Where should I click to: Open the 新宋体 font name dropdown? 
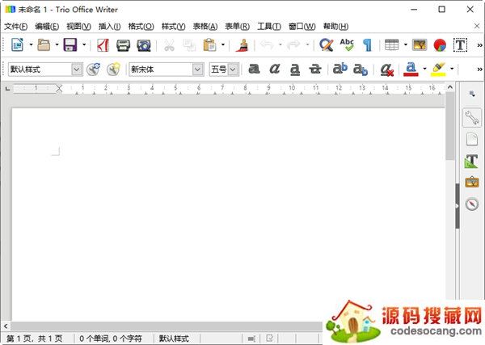point(198,69)
